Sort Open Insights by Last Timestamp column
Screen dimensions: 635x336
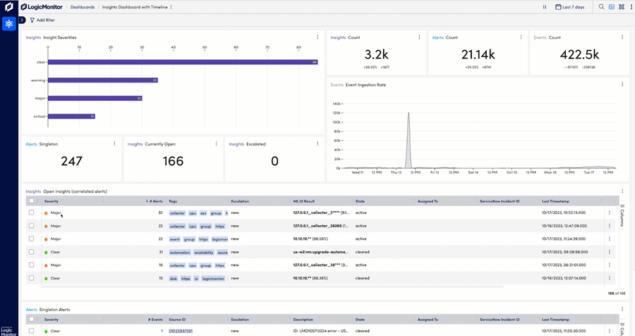555,201
